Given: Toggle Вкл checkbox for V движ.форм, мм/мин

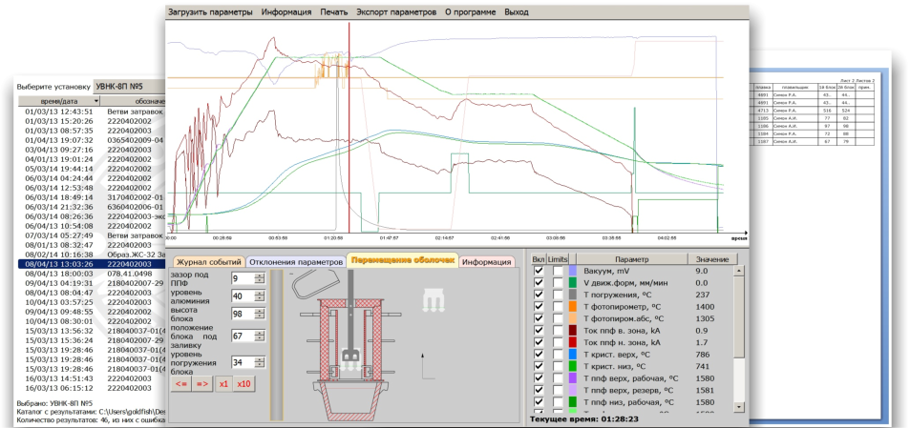Looking at the screenshot, I should tap(540, 282).
